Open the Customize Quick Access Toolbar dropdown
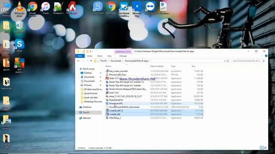 (91, 51)
